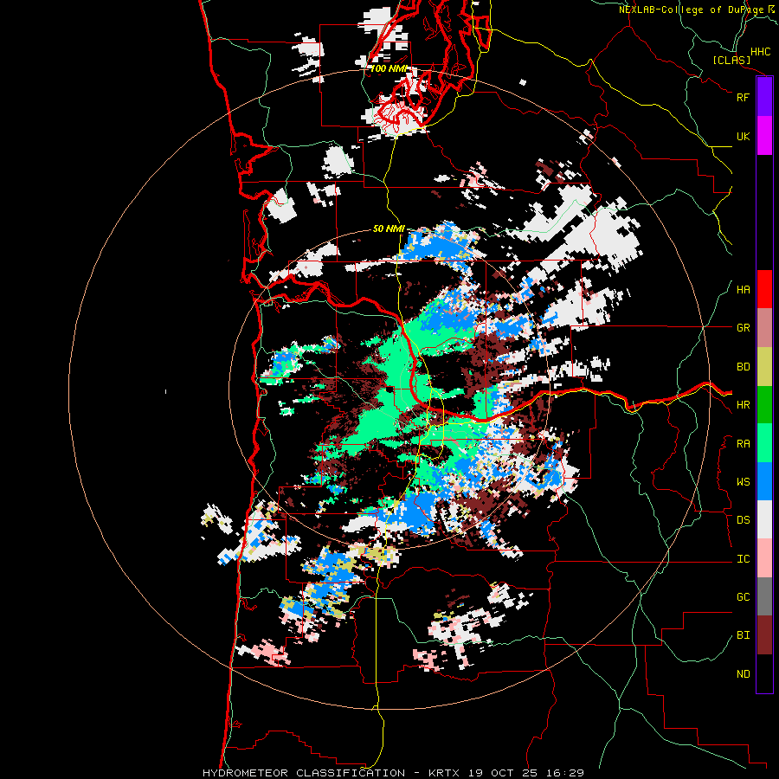This screenshot has width=779, height=779.
Task: Click the [CLAS] units label
Action: point(731,61)
